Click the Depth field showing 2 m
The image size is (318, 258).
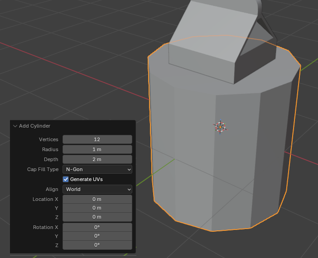point(97,159)
